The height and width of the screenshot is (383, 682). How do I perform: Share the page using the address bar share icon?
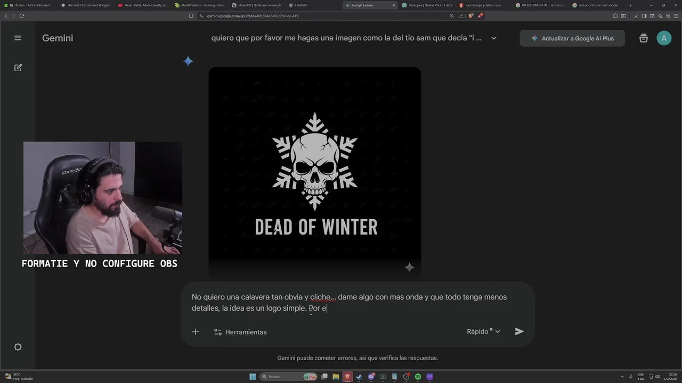click(461, 16)
